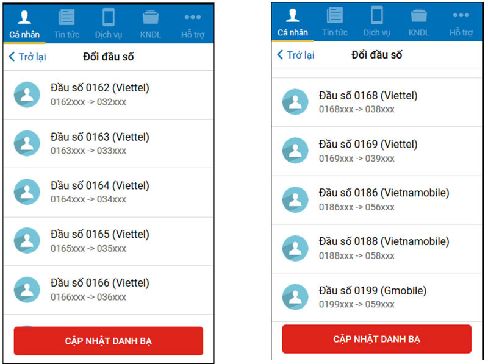Screen dimensions: 488x364
Task: Go back via Trở lại in left screen
Action: tap(27, 57)
